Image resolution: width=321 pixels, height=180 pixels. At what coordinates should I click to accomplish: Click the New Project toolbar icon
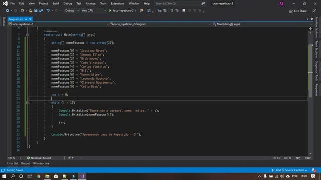click(23, 11)
